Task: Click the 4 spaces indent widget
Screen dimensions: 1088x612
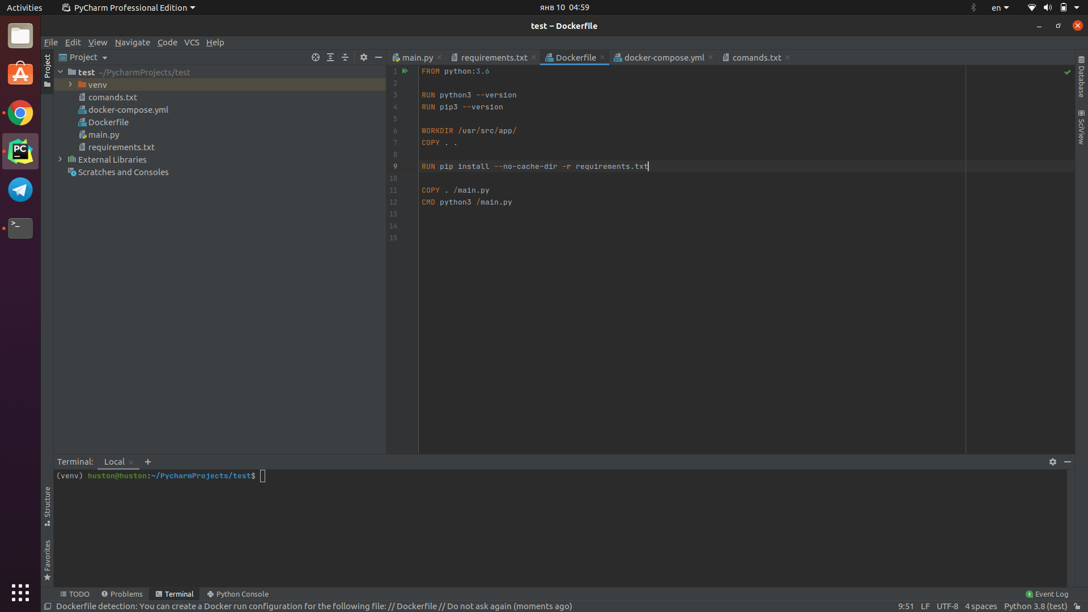Action: point(981,606)
